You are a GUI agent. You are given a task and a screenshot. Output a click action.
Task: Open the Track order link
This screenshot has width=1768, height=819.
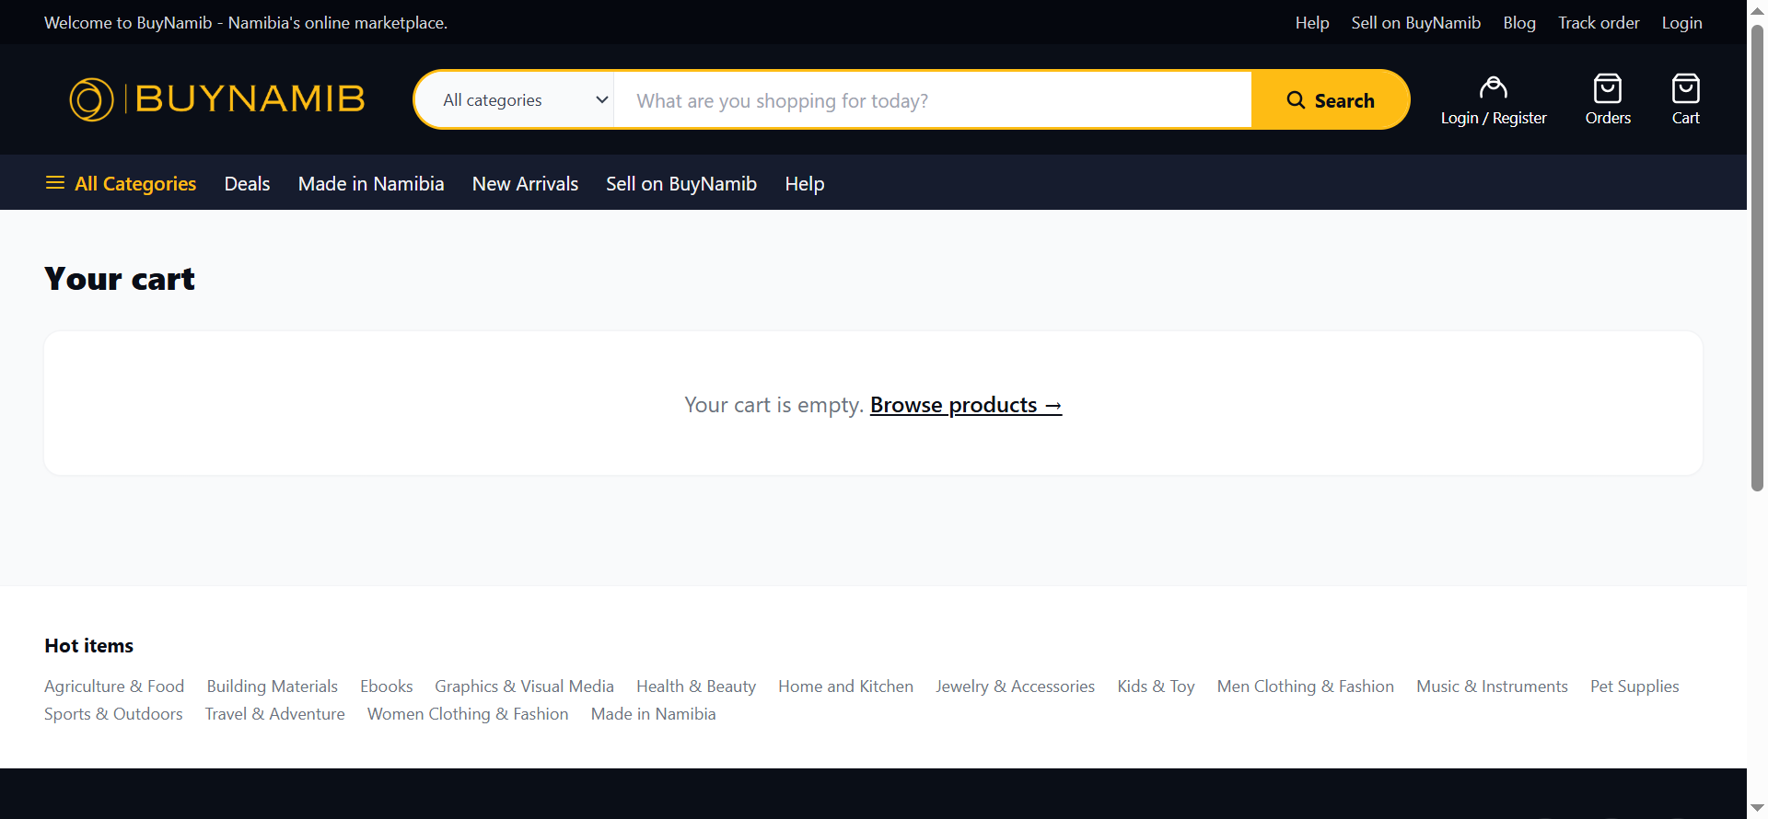pos(1599,23)
